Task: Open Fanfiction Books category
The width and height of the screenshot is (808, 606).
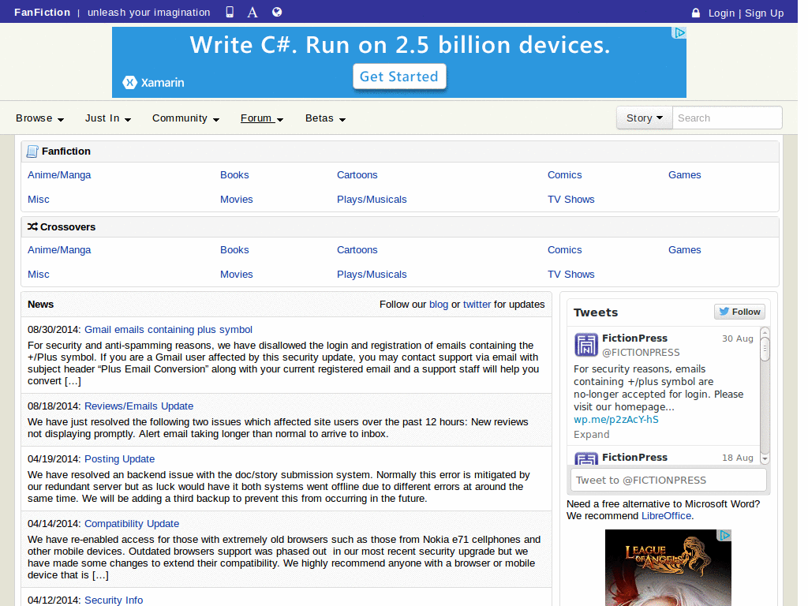Action: [x=234, y=175]
